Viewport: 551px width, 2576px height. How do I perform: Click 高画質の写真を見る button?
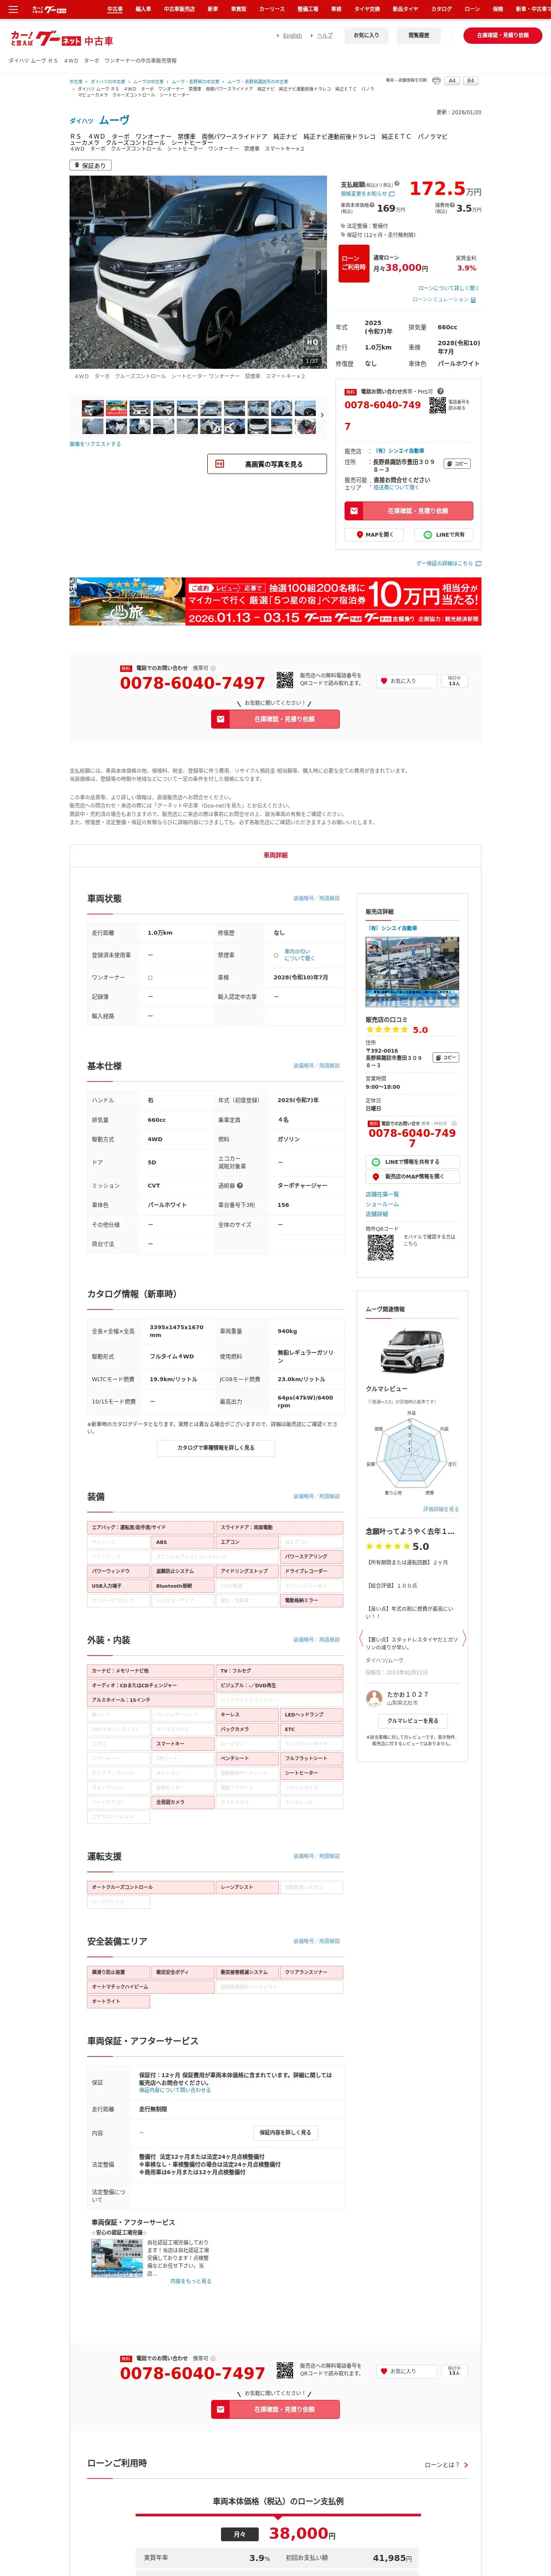(267, 464)
